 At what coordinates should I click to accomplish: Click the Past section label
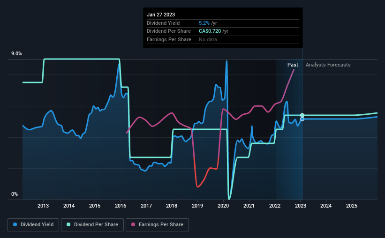(293, 65)
